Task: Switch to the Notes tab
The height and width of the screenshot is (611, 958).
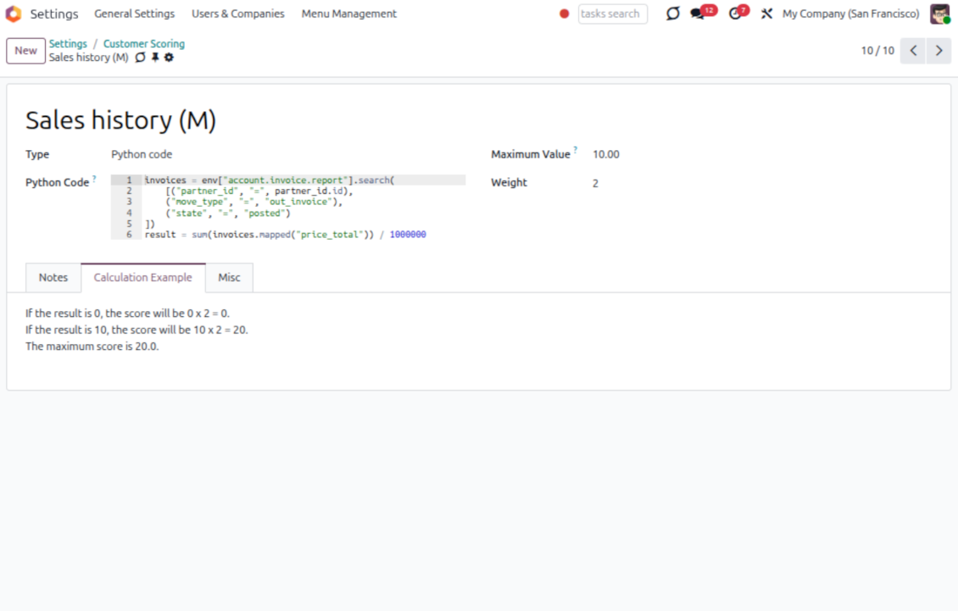Action: pos(53,277)
